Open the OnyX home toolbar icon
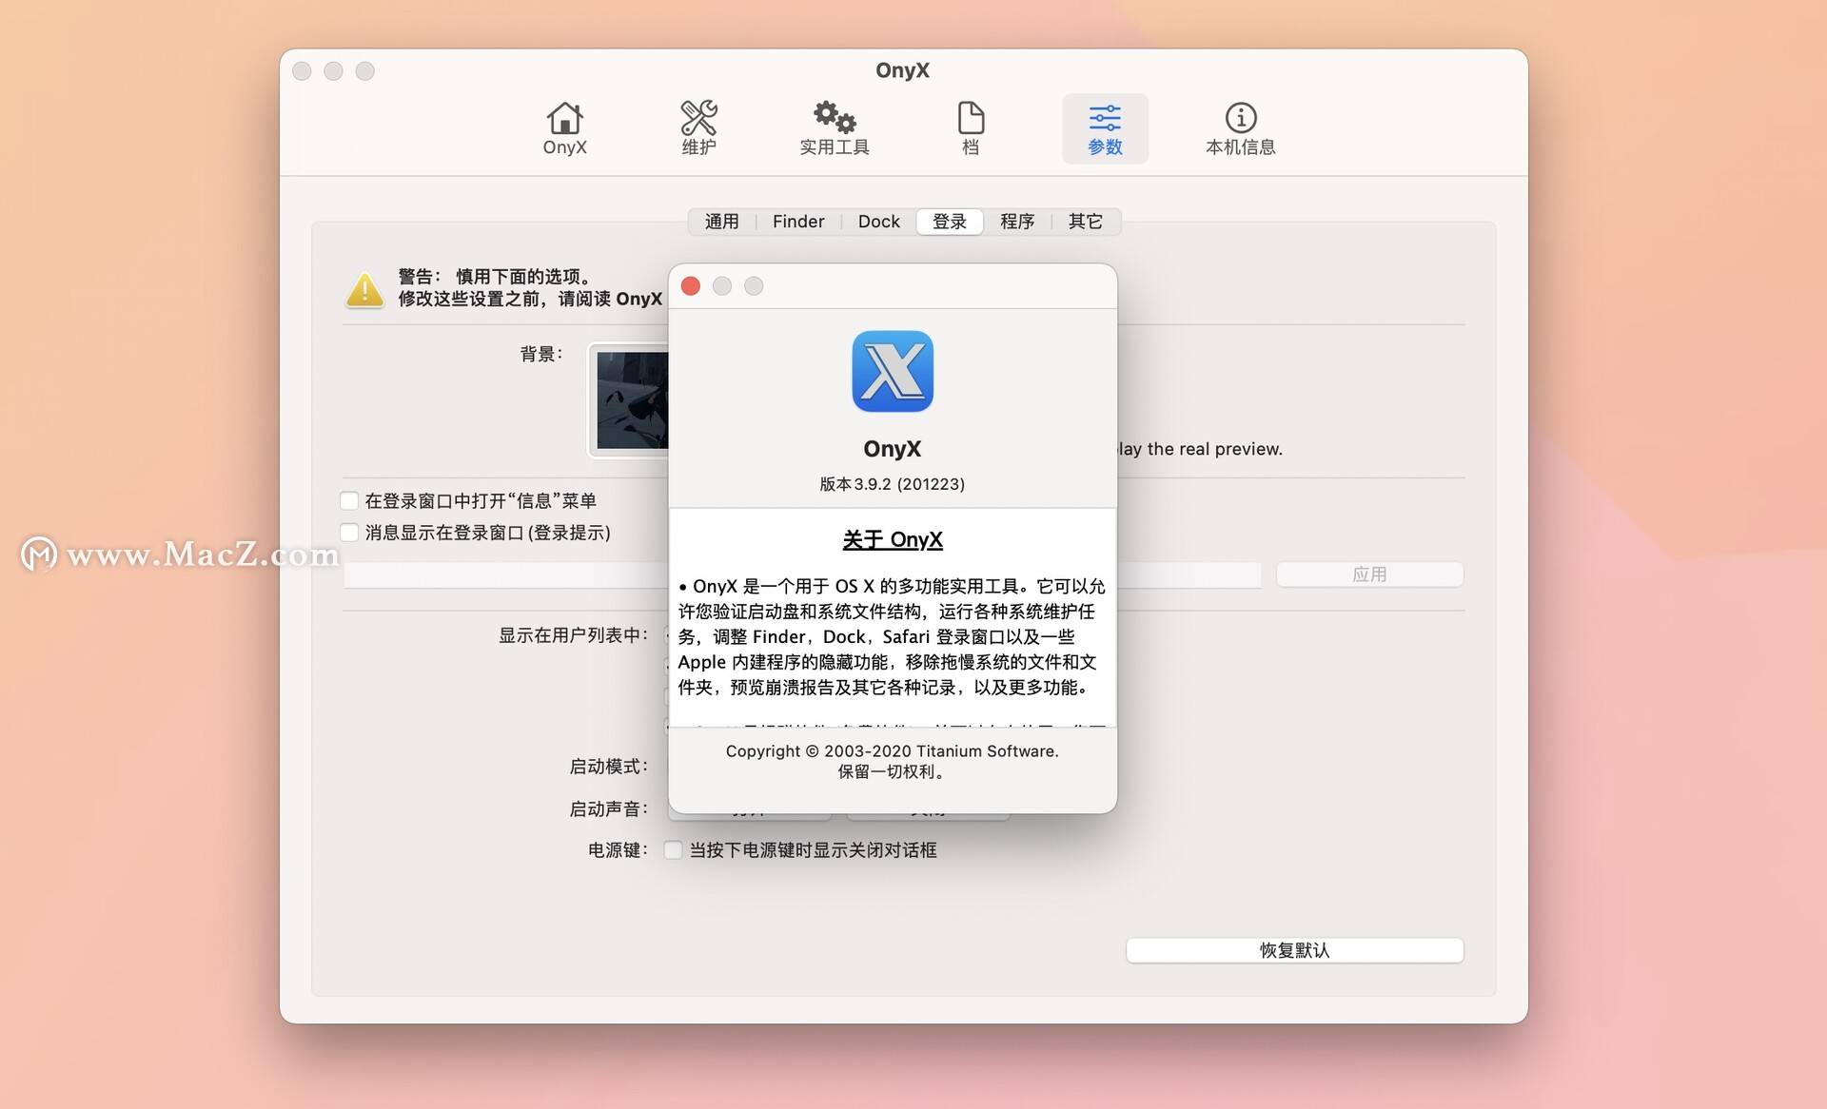Viewport: 1827px width, 1109px height. [564, 128]
